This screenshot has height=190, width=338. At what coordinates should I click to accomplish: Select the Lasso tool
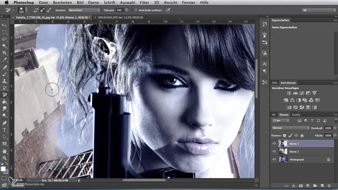point(4,39)
